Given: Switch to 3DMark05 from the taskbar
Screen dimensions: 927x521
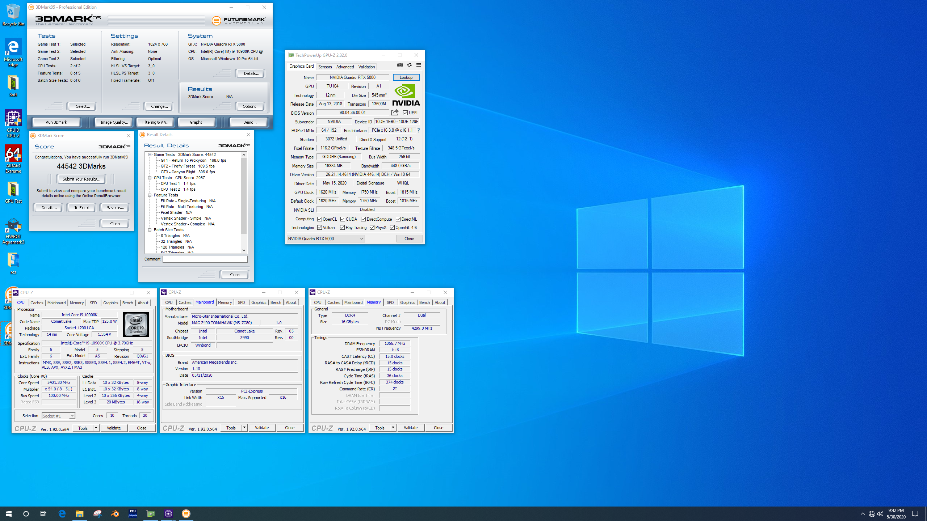Looking at the screenshot, I should coord(186,513).
